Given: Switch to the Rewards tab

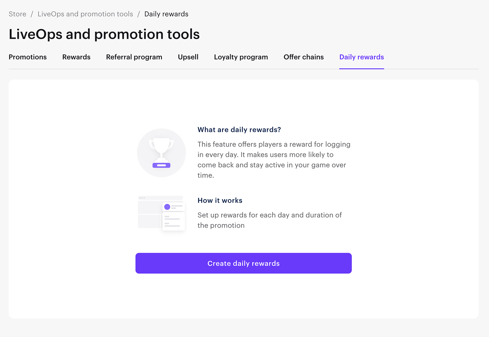Looking at the screenshot, I should tap(76, 57).
